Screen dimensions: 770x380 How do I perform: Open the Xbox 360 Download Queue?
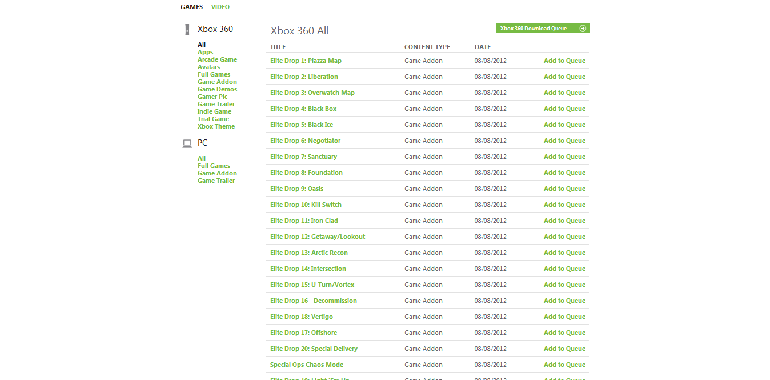pos(543,29)
